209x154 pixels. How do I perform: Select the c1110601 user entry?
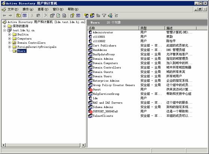(x=99, y=37)
